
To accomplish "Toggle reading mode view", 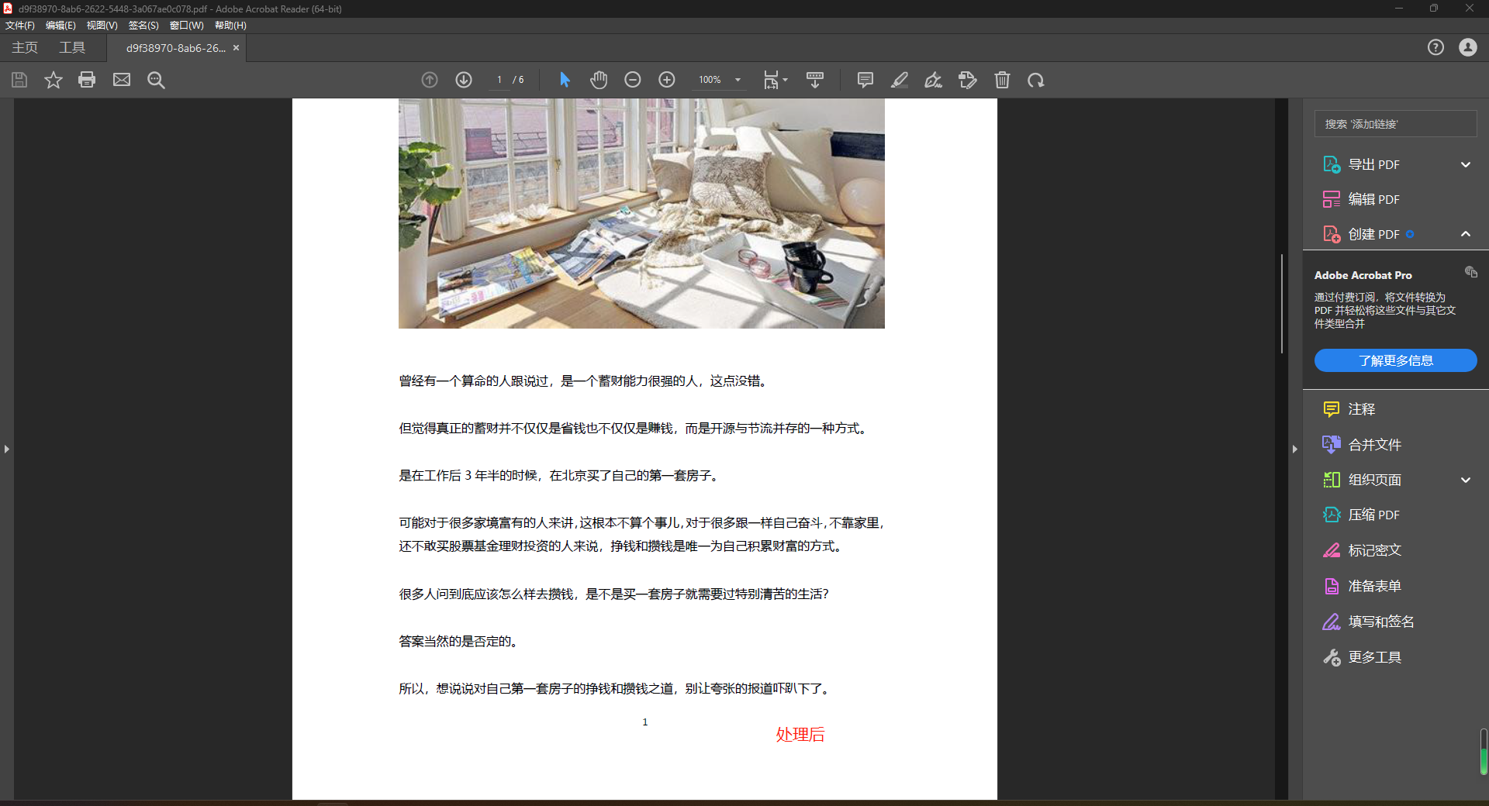I will 815,80.
